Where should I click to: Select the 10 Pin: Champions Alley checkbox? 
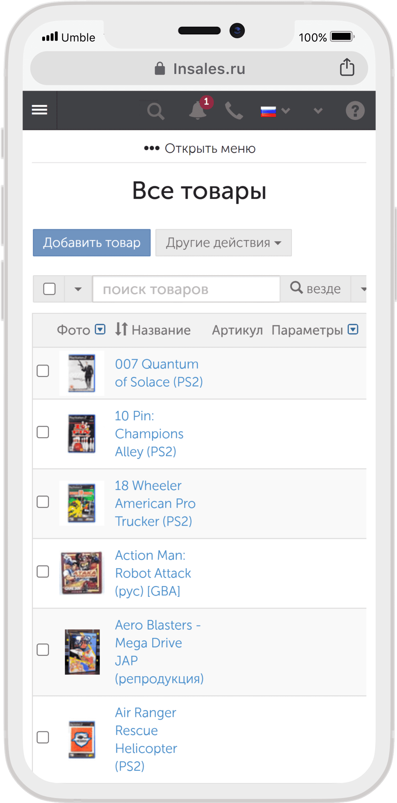click(x=43, y=432)
